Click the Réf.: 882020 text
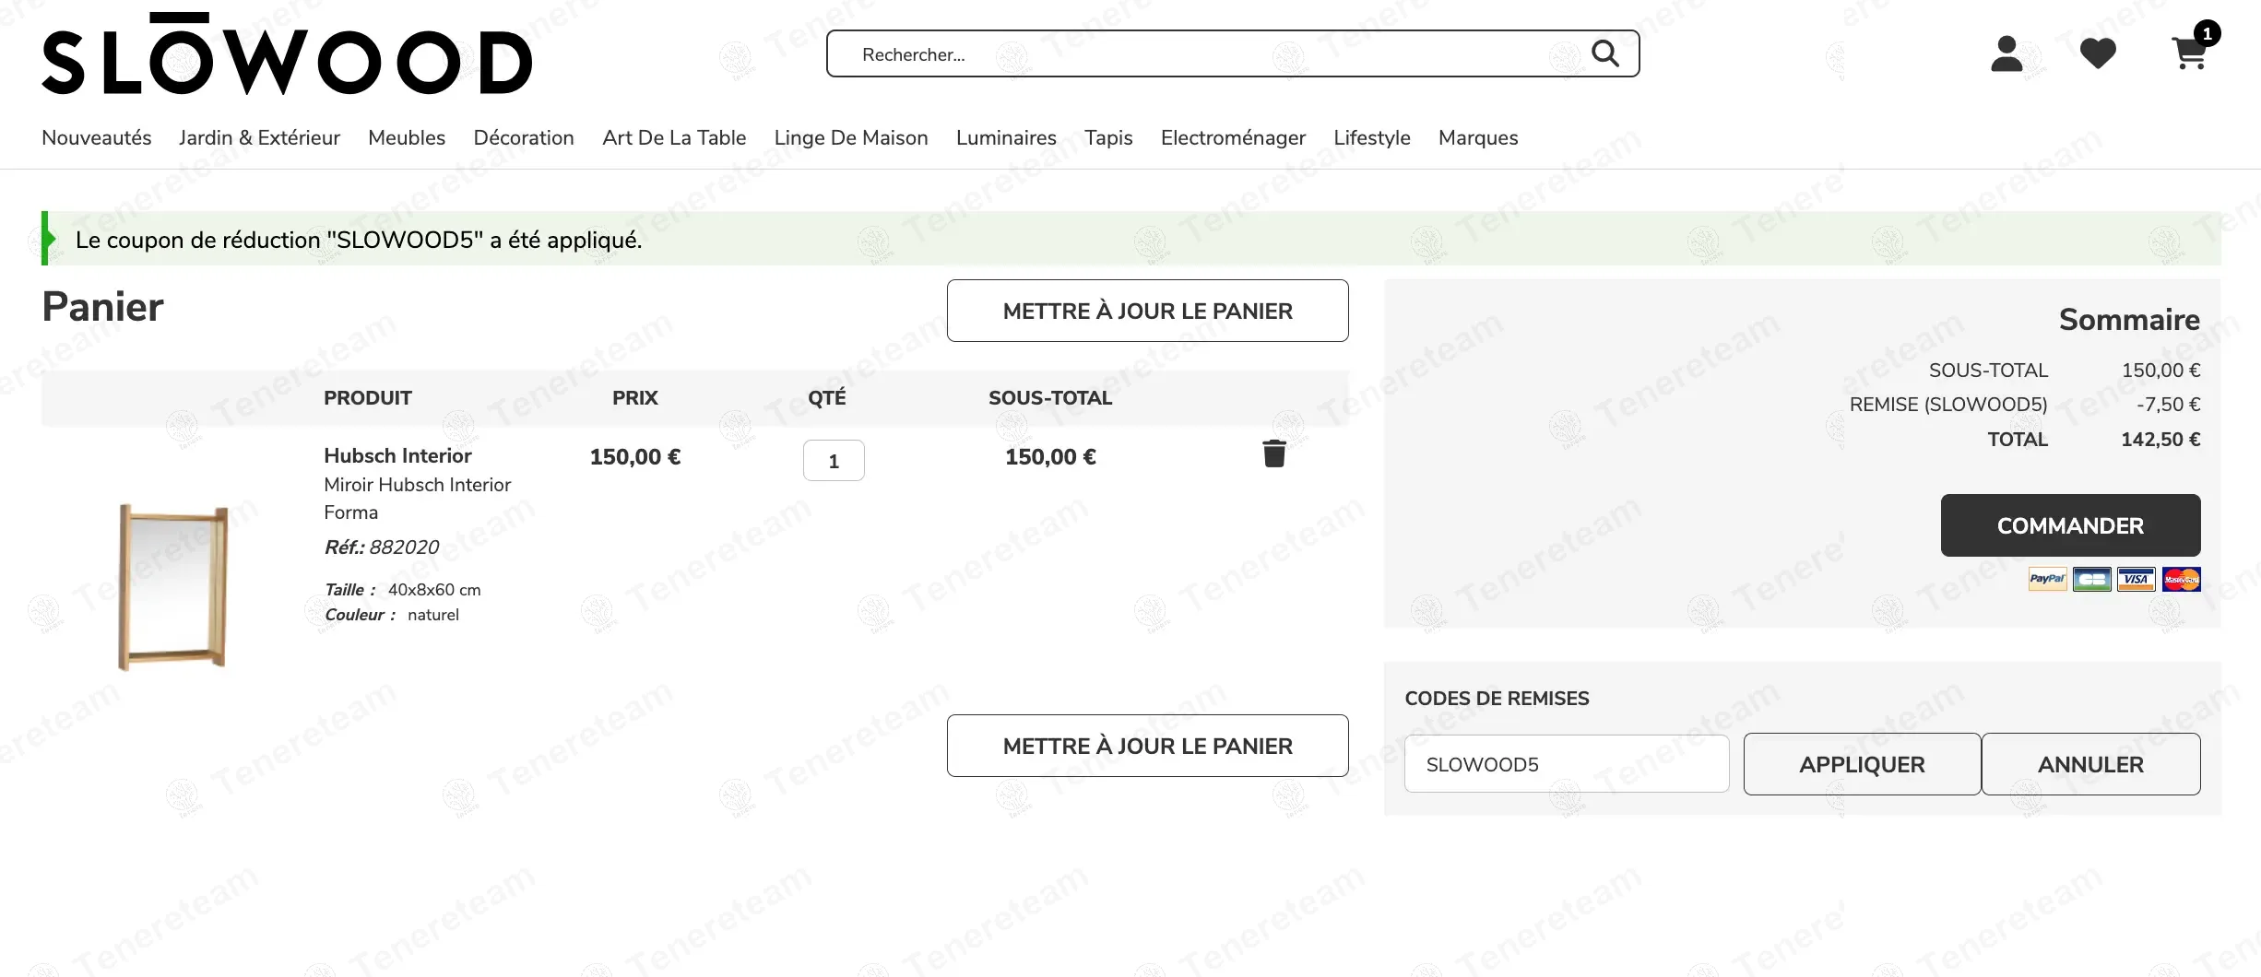Image resolution: width=2261 pixels, height=977 pixels. point(382,547)
